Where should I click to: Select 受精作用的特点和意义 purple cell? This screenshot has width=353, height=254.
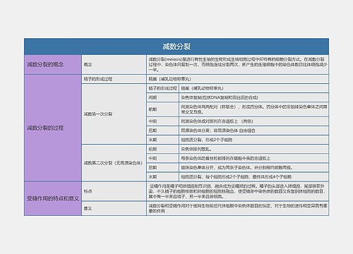click(x=53, y=198)
